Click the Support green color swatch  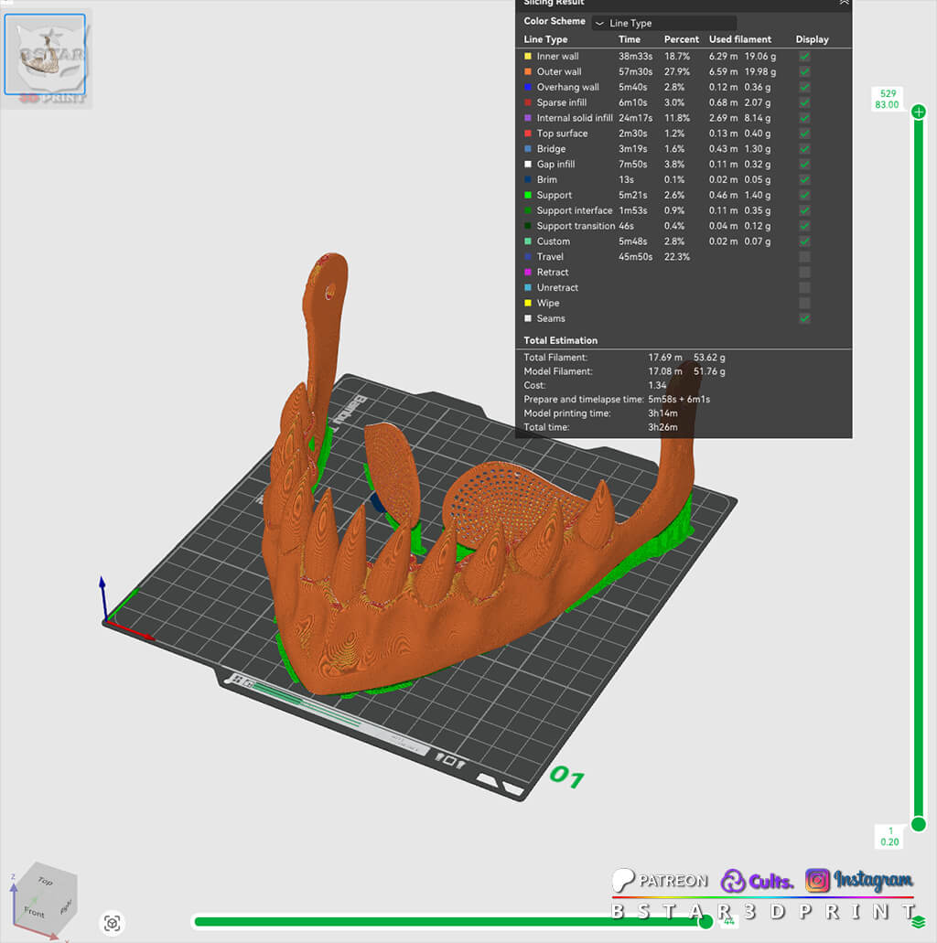tap(528, 195)
